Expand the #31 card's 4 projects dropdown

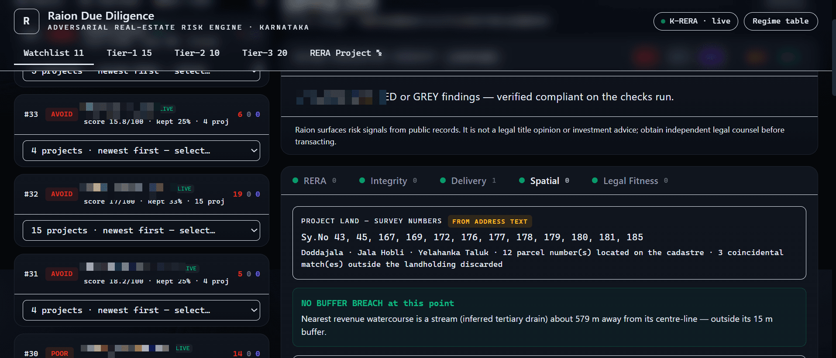click(x=141, y=310)
